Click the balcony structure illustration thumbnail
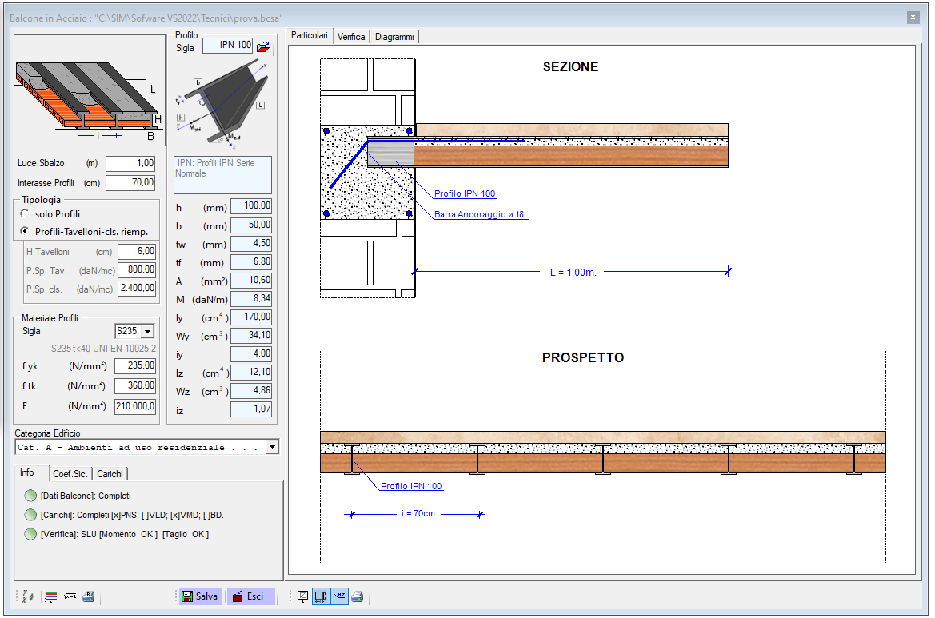The width and height of the screenshot is (935, 618). tap(90, 90)
